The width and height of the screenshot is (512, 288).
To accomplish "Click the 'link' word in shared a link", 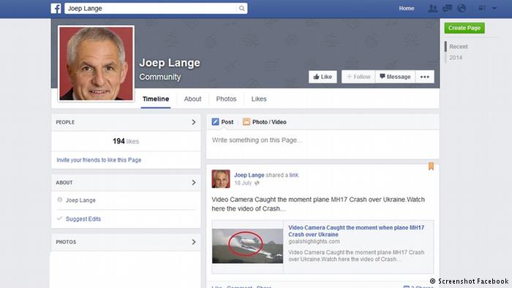I will (294, 175).
